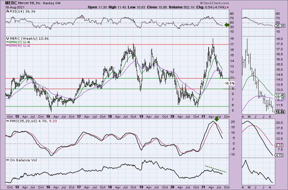Click the EMA(17) 12.46 legend entry
288x190 pixels.
click(18, 42)
